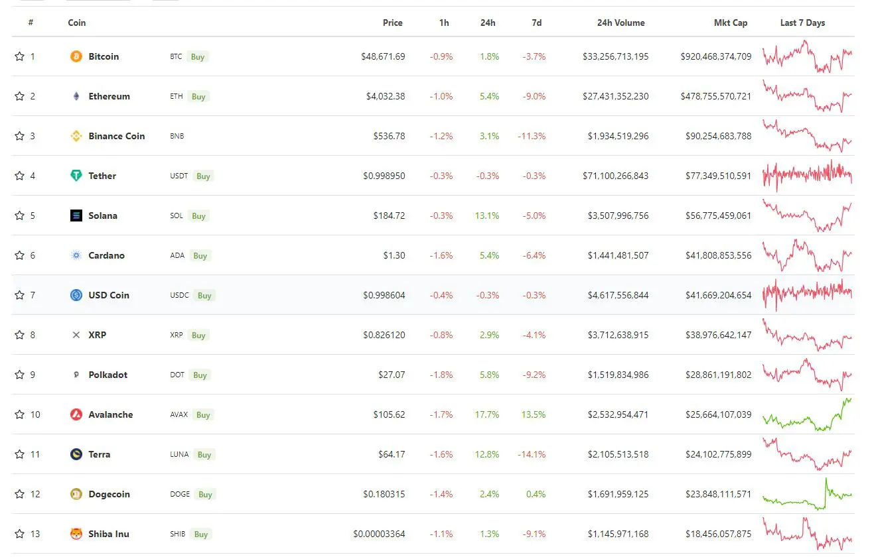
Task: Click the Last 7 Days column header
Action: pos(803,23)
